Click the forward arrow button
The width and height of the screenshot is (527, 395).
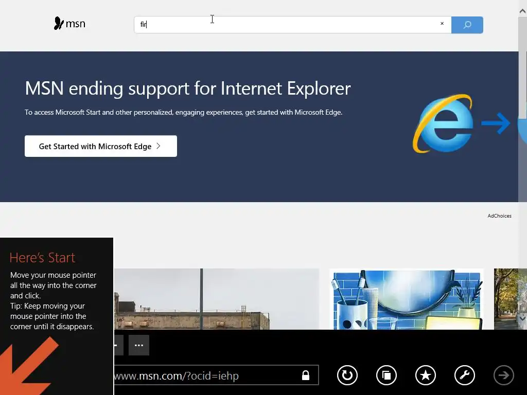tap(503, 375)
